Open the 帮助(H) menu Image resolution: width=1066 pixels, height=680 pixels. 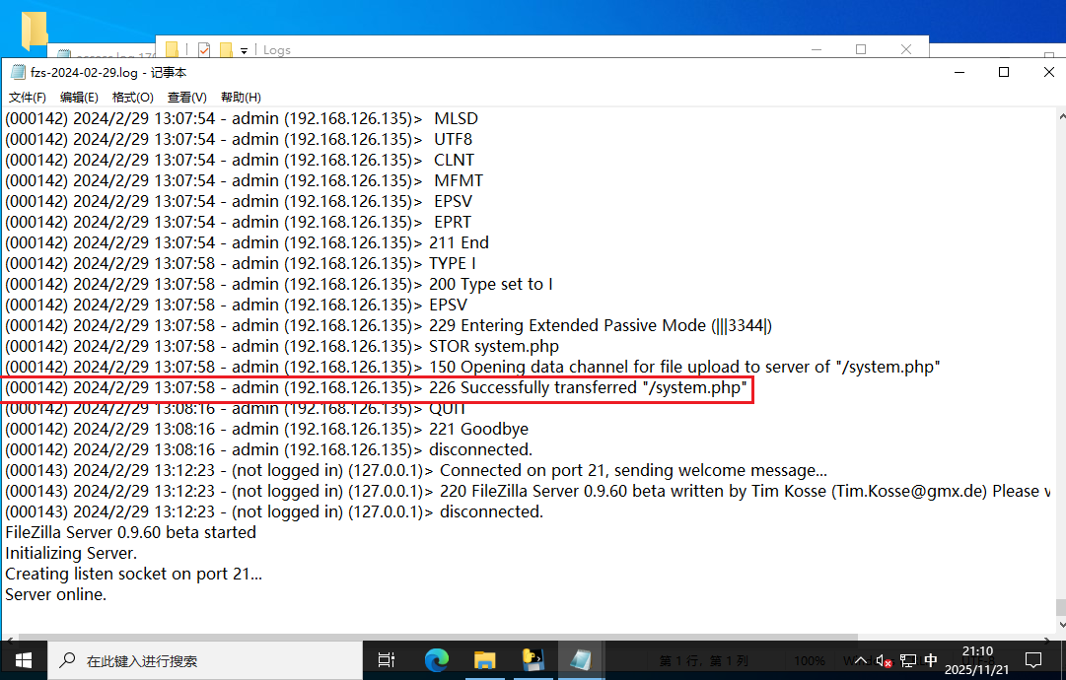pos(241,98)
